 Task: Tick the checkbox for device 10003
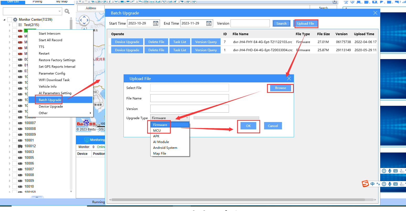click(x=15, y=152)
